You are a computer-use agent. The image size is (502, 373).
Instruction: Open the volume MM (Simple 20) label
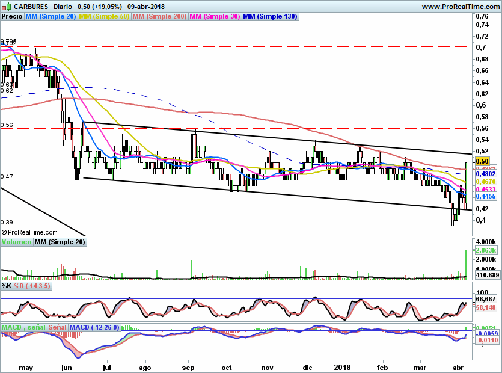point(60,242)
